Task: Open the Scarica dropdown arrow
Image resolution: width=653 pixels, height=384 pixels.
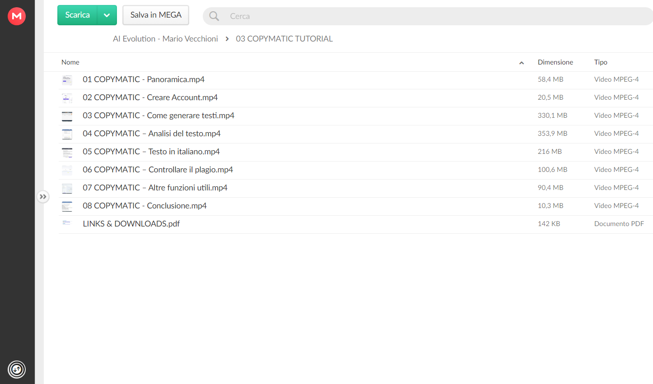Action: pyautogui.click(x=107, y=15)
